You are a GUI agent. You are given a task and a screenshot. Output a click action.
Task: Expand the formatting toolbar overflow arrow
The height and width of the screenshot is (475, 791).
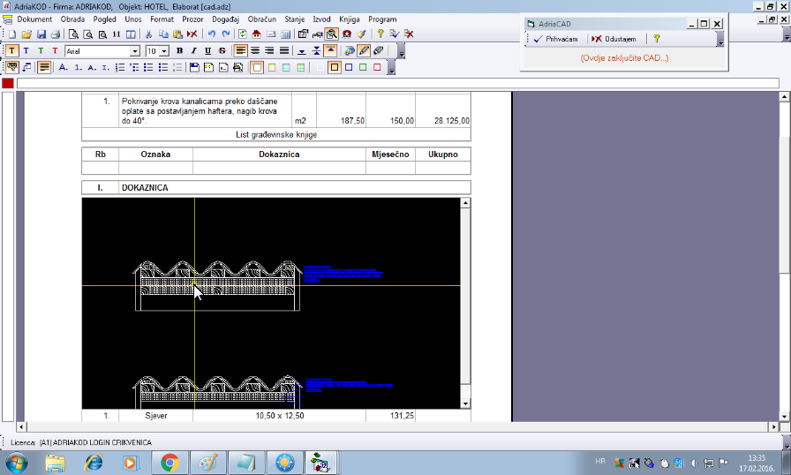click(401, 51)
